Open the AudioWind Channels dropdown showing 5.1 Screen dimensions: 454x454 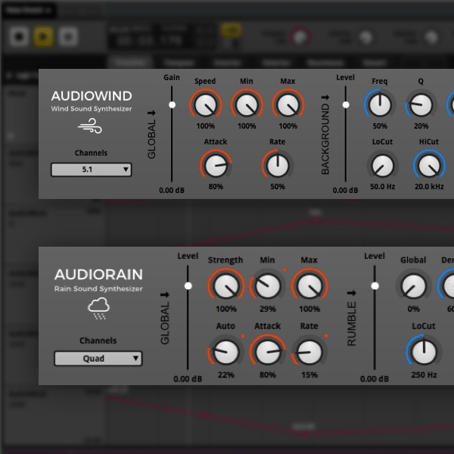[92, 169]
